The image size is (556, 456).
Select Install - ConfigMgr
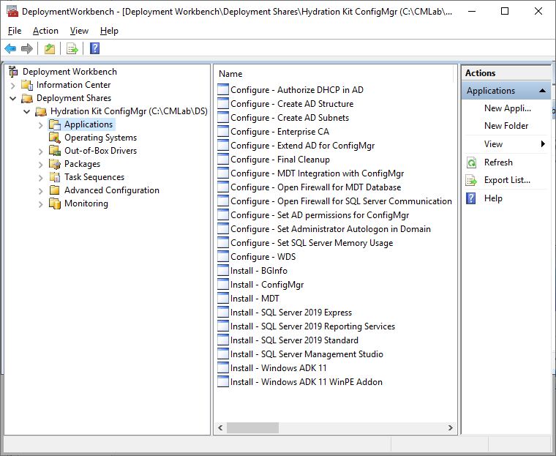pyautogui.click(x=267, y=285)
